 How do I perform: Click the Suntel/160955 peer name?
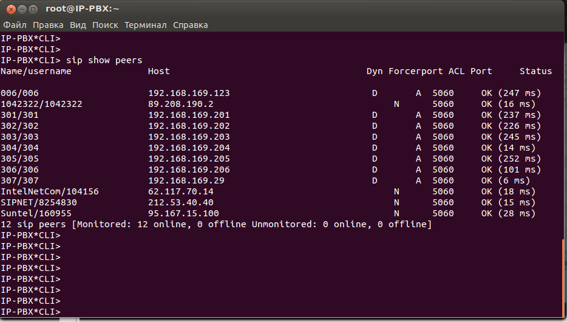click(x=36, y=213)
